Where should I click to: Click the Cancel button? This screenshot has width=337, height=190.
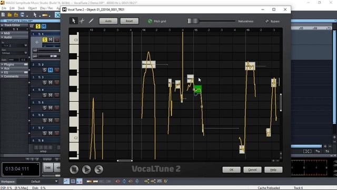coord(252,170)
